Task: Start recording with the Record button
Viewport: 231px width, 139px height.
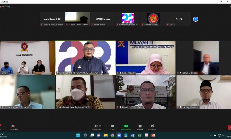Action: click(140, 126)
